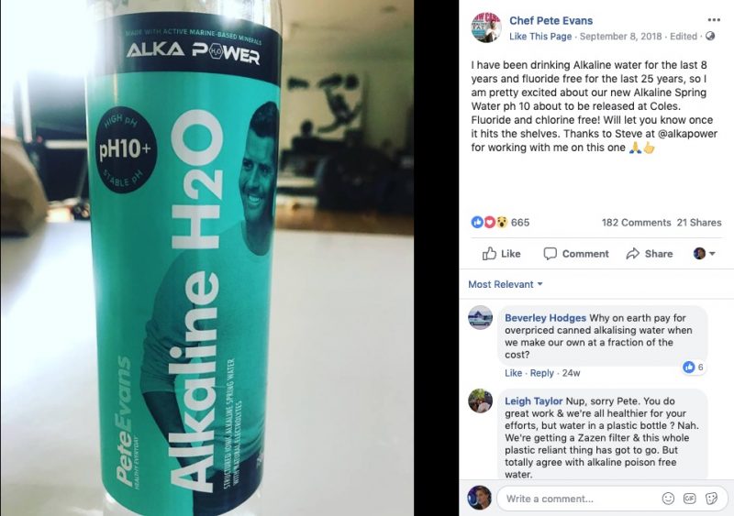Expand the Most Relevant comment sorting dropdown

[x=506, y=284]
